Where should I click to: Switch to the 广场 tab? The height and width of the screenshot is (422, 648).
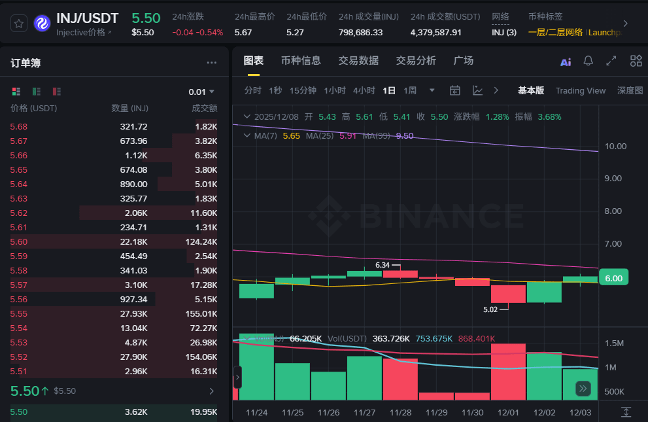[x=463, y=61]
